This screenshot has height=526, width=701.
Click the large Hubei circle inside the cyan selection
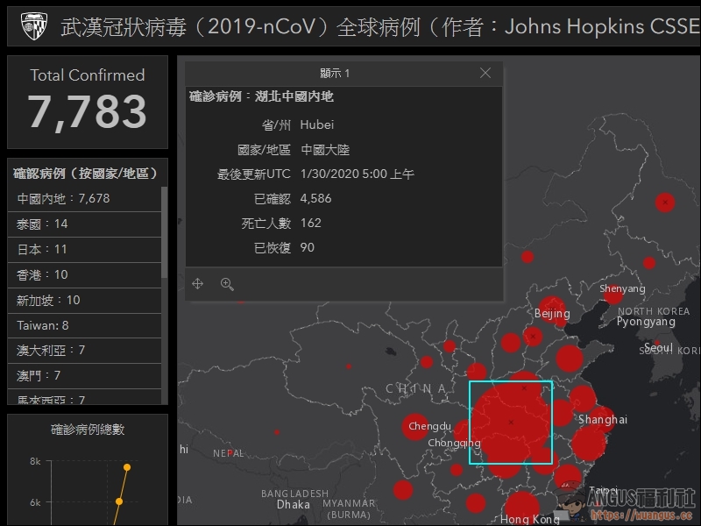click(x=511, y=423)
